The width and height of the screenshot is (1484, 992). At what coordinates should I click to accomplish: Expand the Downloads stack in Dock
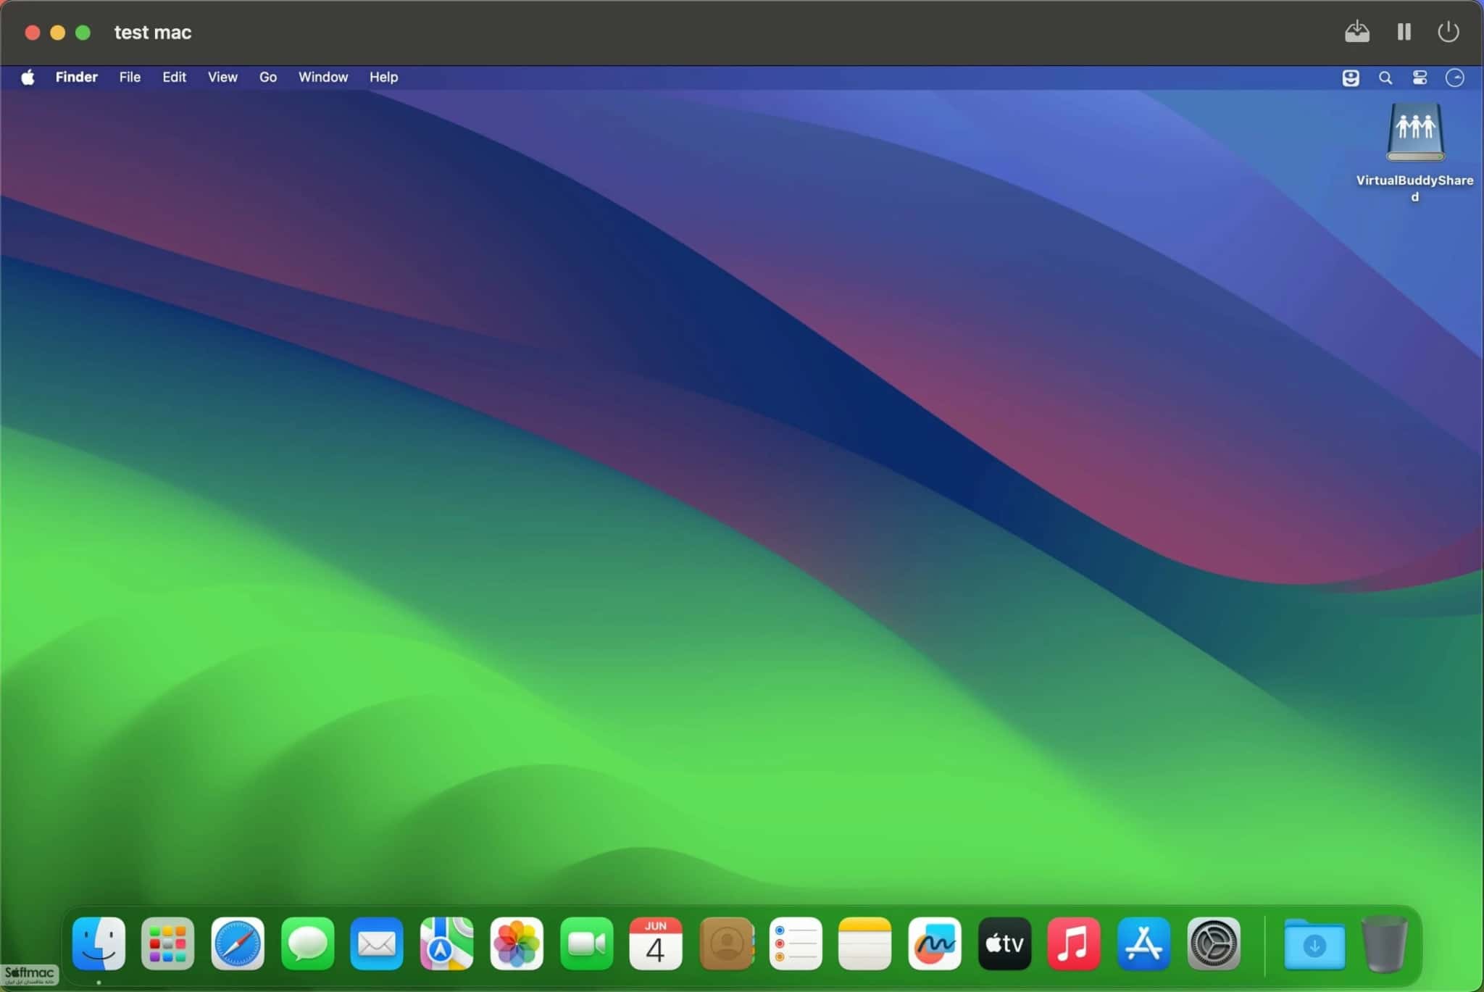pos(1314,943)
